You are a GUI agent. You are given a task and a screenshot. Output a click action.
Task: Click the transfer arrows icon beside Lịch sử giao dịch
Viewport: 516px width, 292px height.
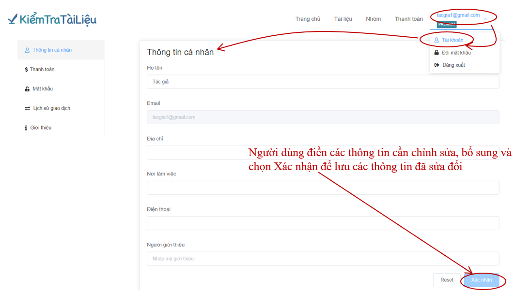pyautogui.click(x=27, y=108)
